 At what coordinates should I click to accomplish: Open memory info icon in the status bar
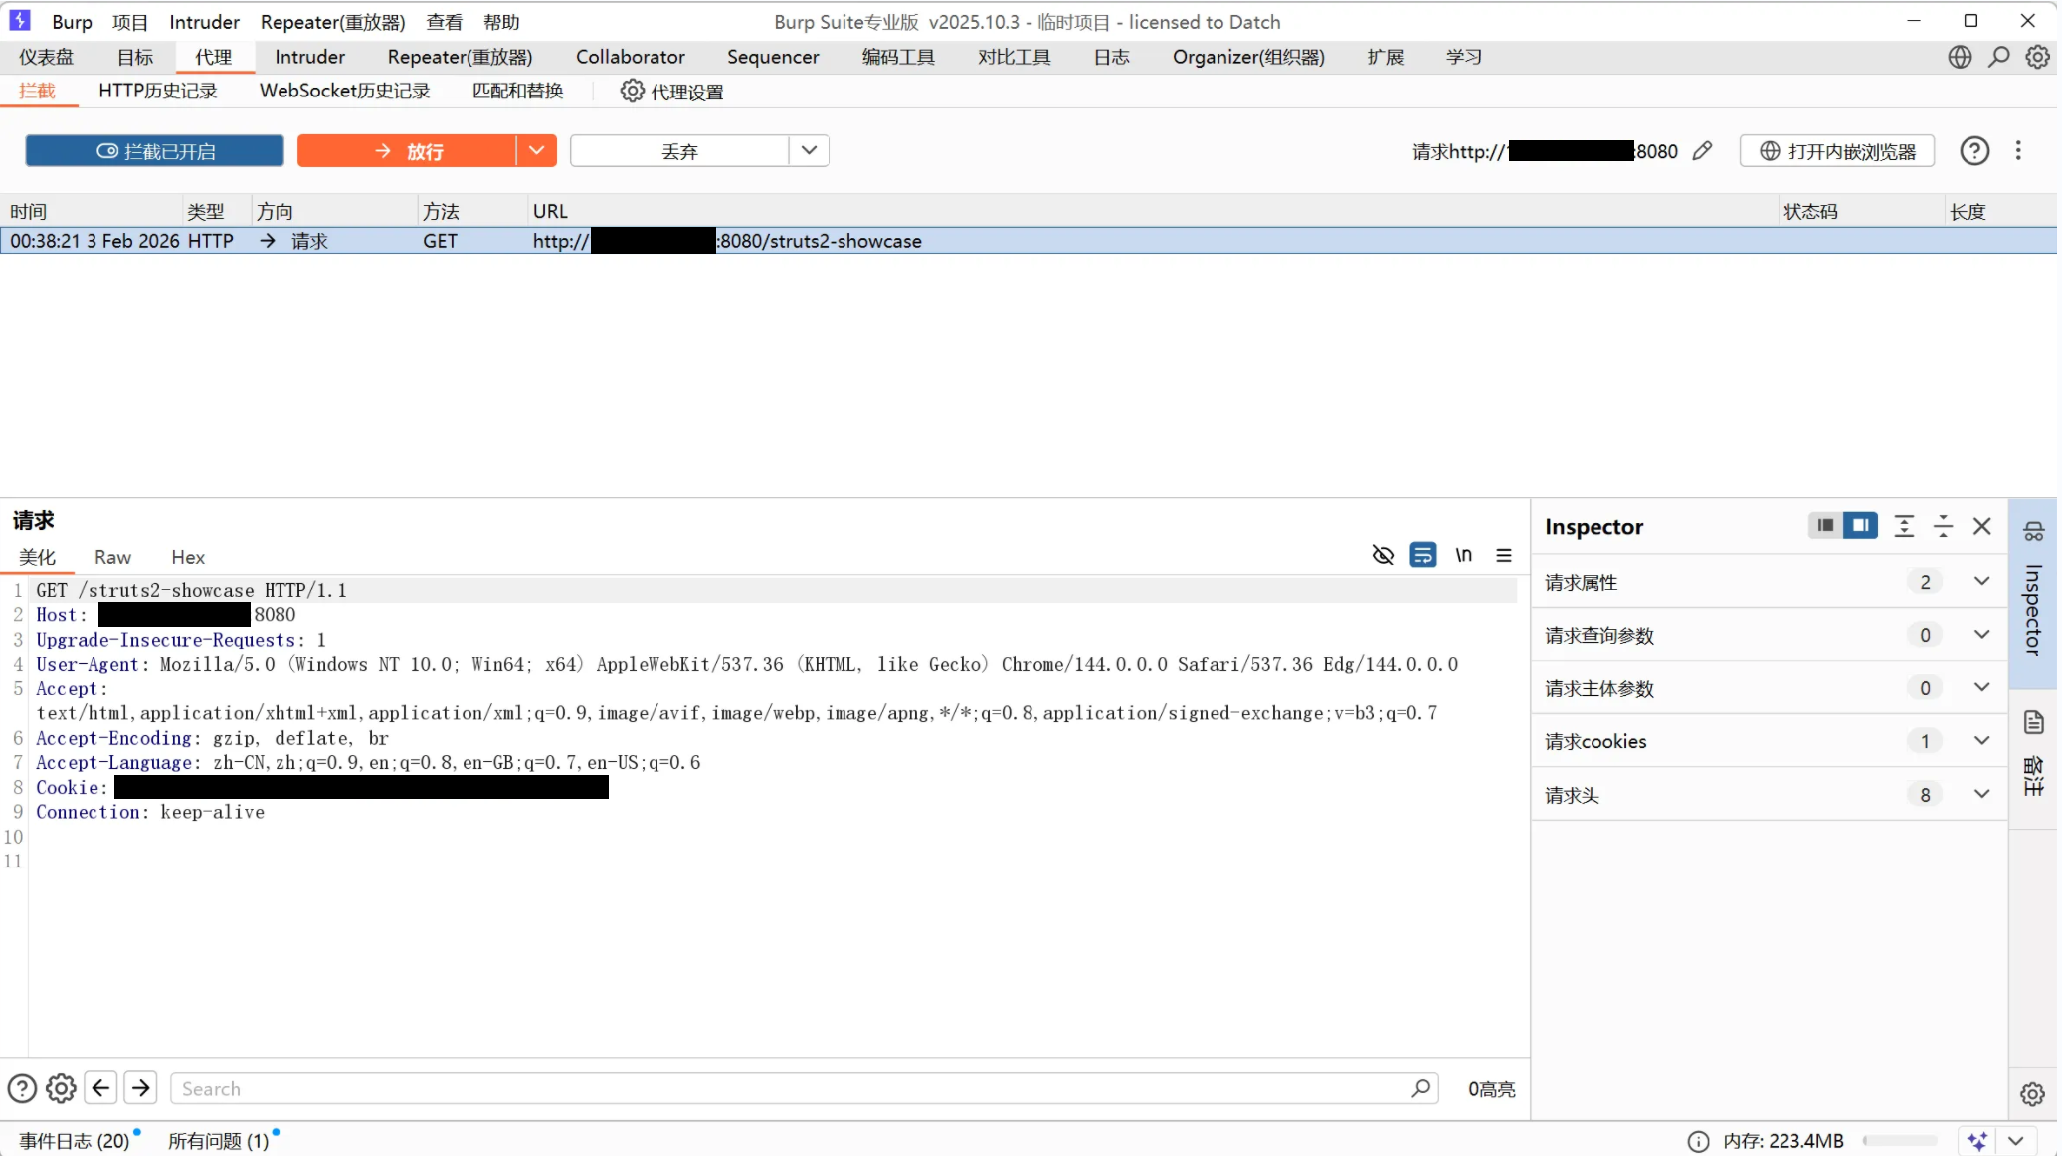coord(1698,1141)
